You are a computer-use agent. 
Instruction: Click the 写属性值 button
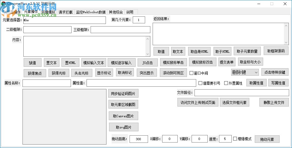click(x=278, y=83)
